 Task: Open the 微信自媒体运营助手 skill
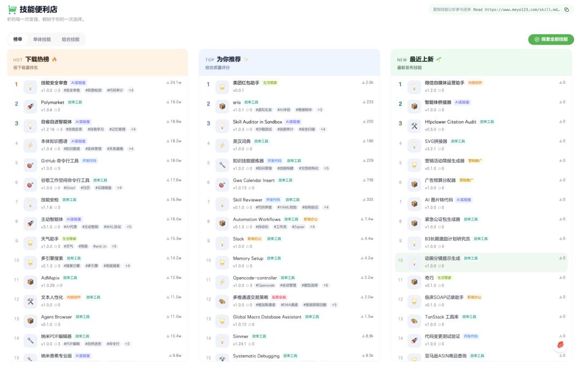tap(444, 83)
